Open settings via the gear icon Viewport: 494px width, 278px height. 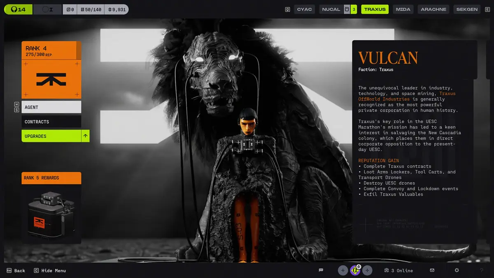click(457, 270)
